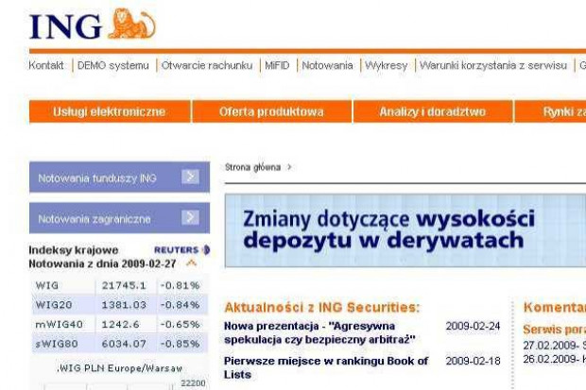
Task: Open Oferta produktowa menu tab
Action: tap(271, 111)
